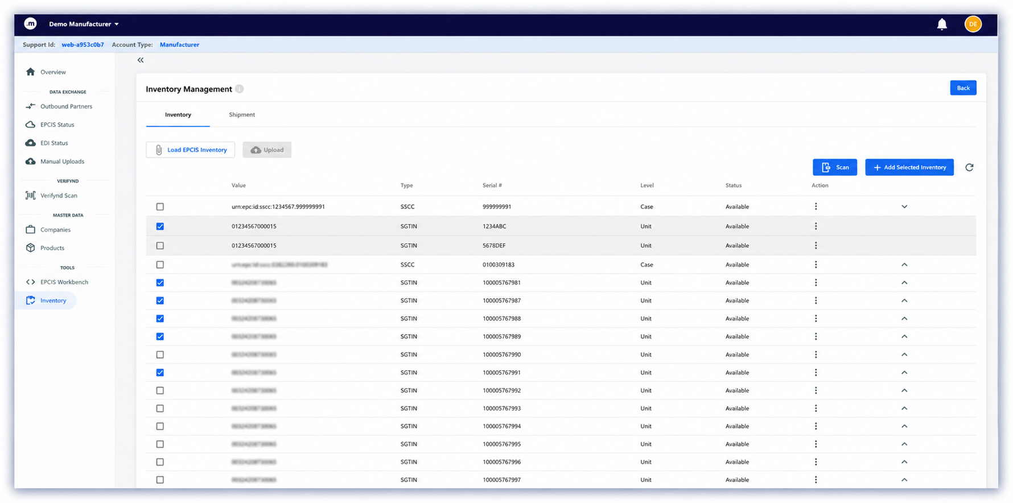The width and height of the screenshot is (1013, 503).
Task: Open action menu for serial 100005767988
Action: [816, 319]
